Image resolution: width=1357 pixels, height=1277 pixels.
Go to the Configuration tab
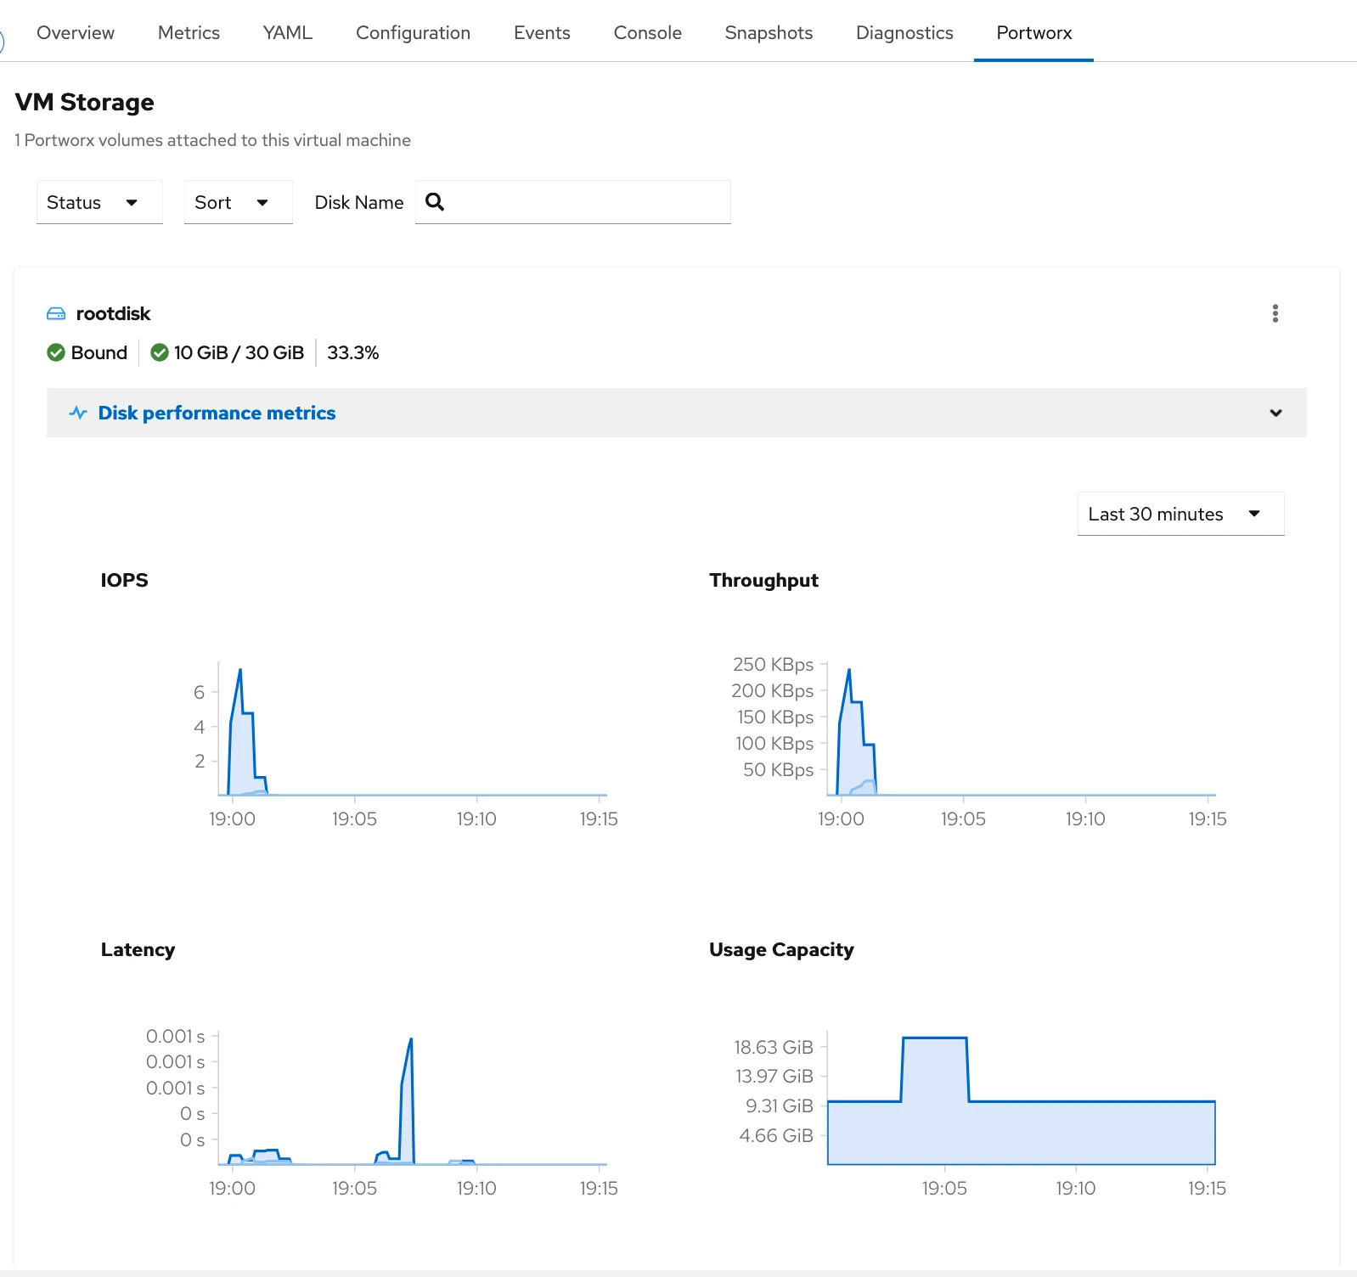click(x=413, y=32)
